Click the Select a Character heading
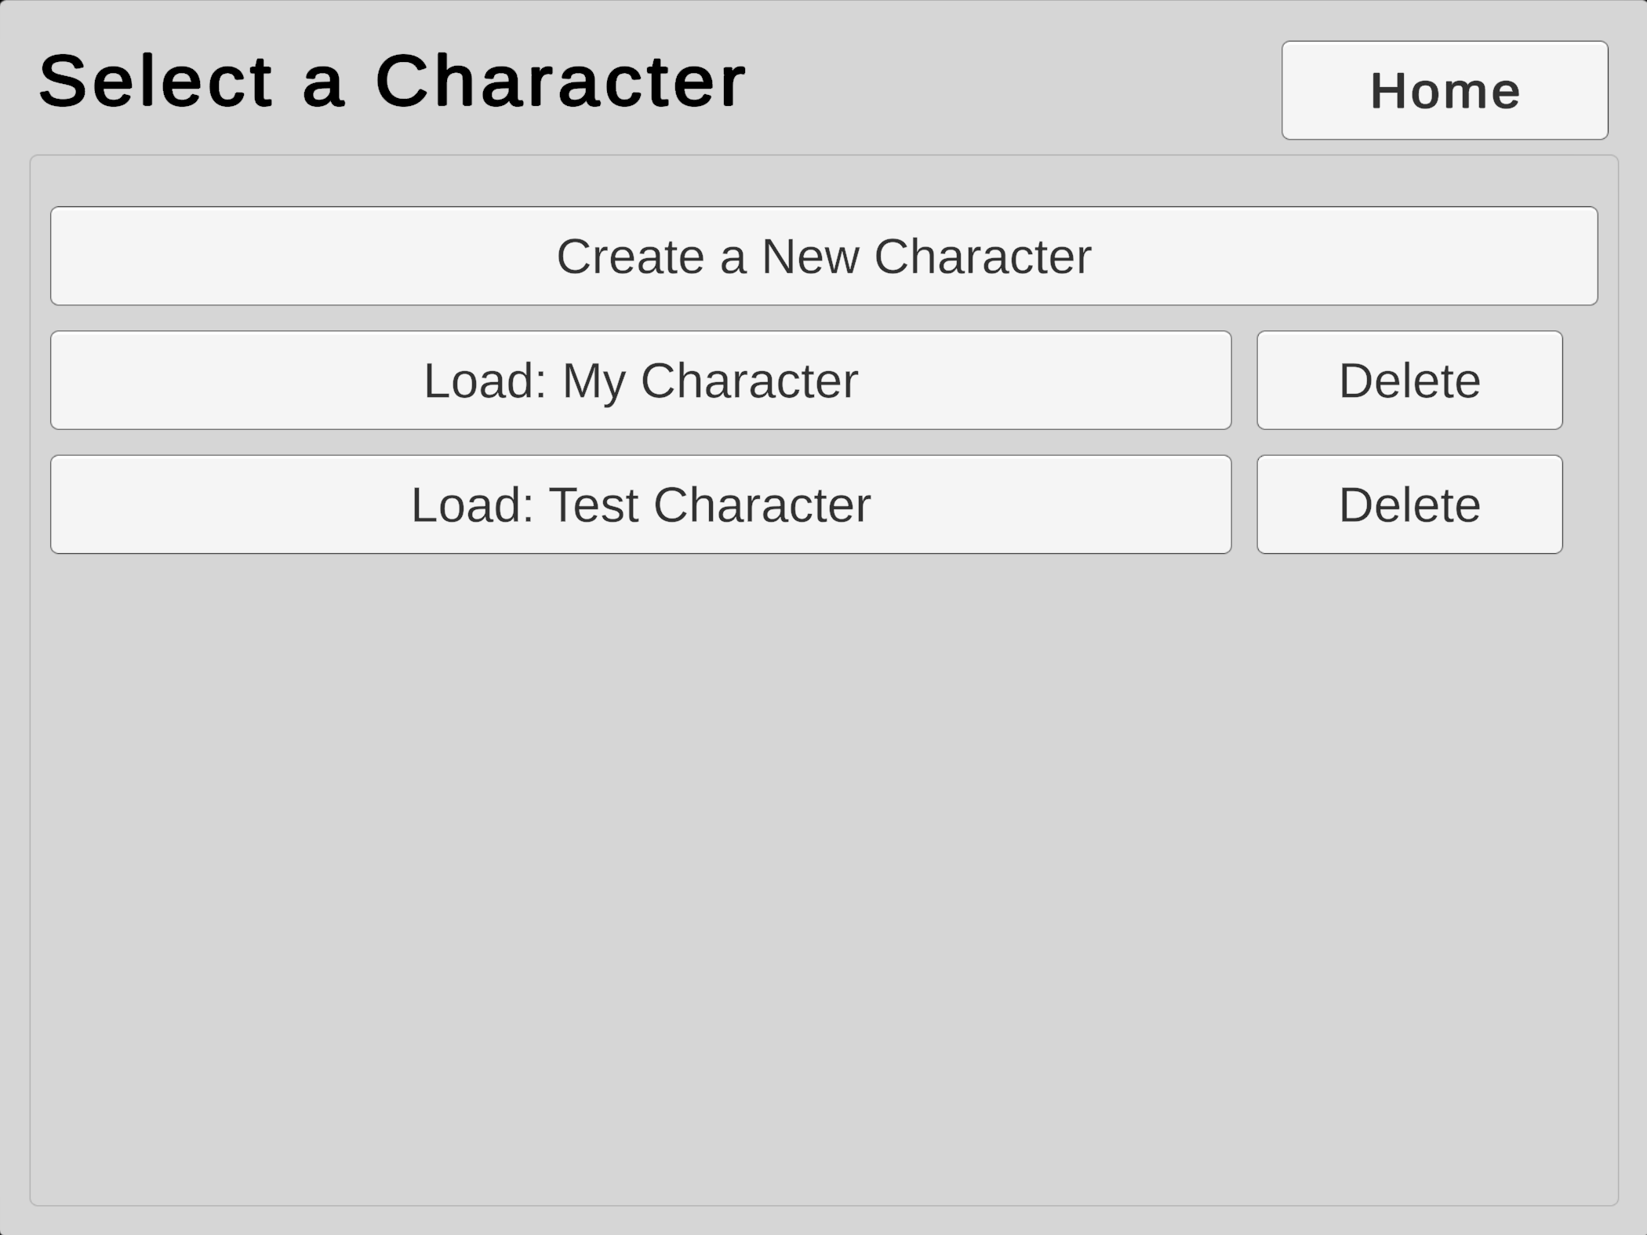 [392, 81]
